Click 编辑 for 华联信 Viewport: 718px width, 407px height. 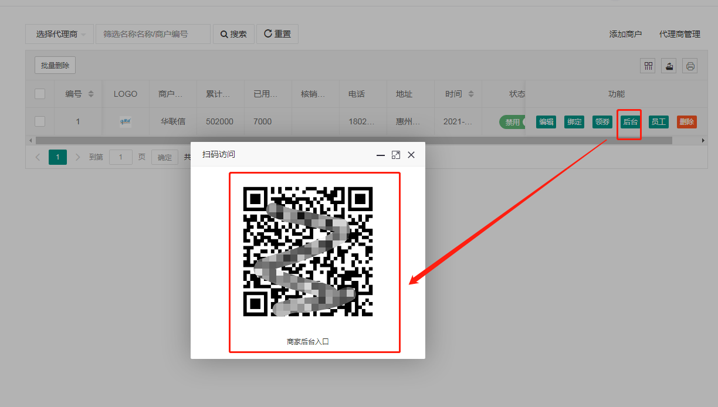[546, 122]
